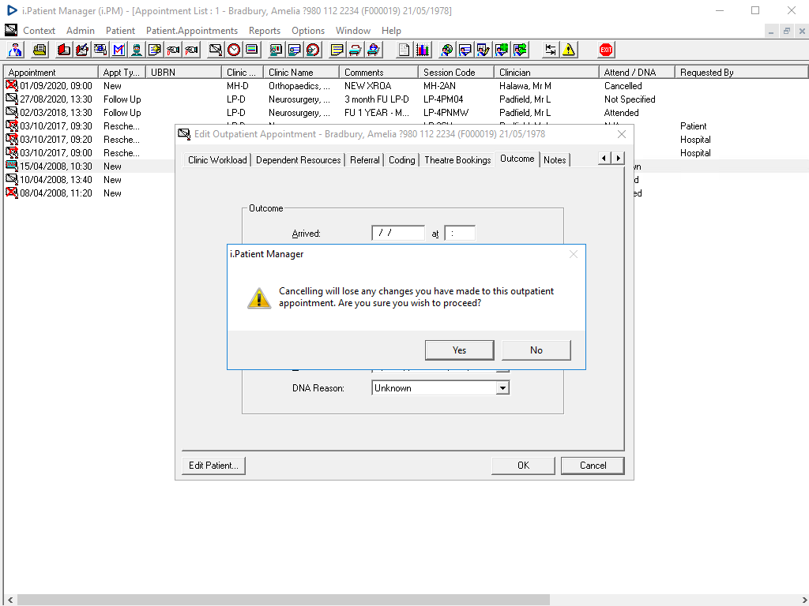Click the yellow printer toolbar icon
The image size is (809, 606).
click(x=40, y=50)
